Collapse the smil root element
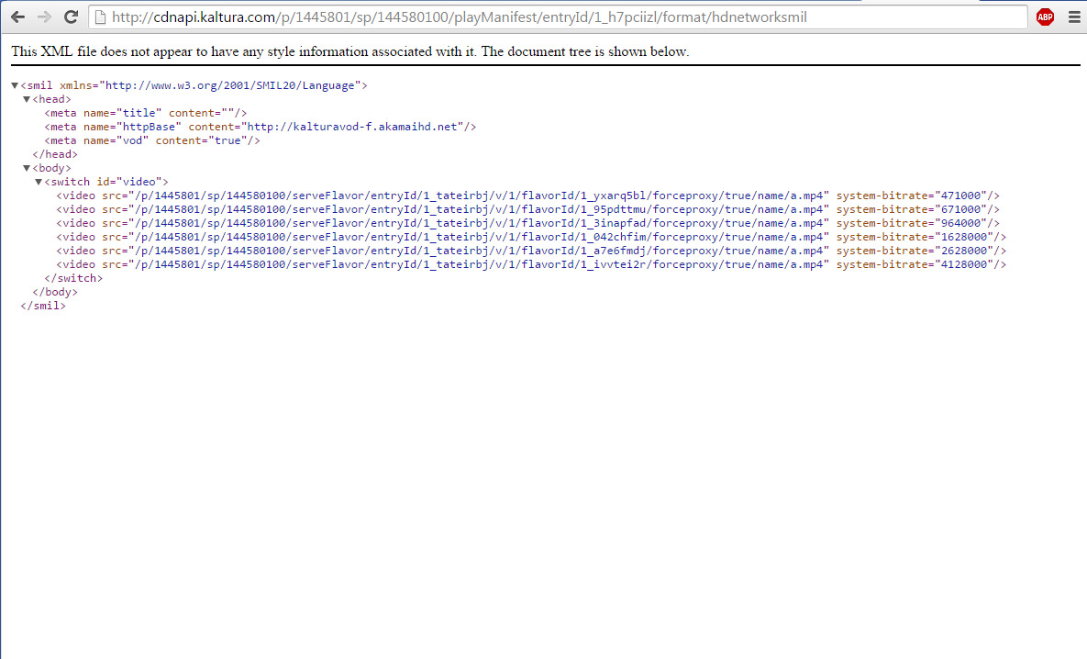This screenshot has width=1087, height=659. [15, 85]
